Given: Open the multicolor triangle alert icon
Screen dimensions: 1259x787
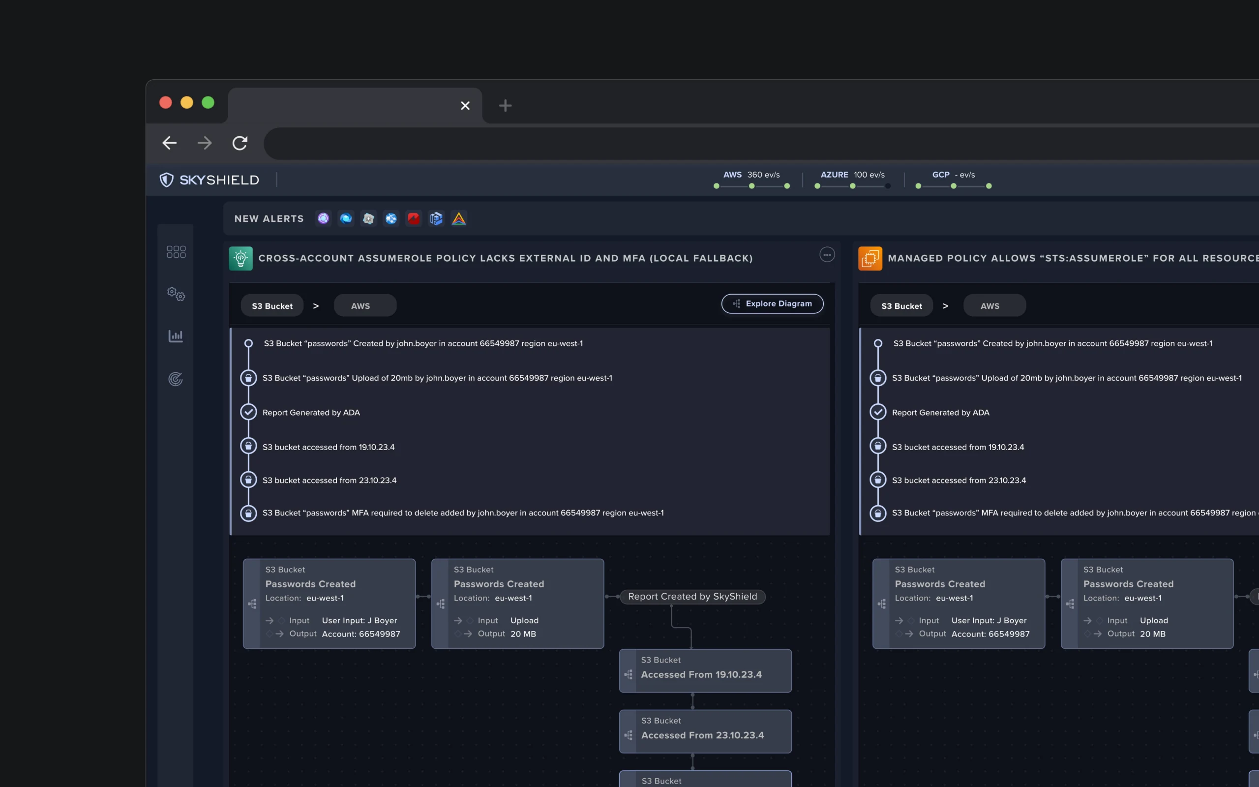Looking at the screenshot, I should pos(459,218).
